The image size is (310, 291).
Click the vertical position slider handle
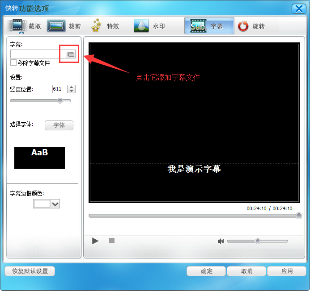[60, 100]
